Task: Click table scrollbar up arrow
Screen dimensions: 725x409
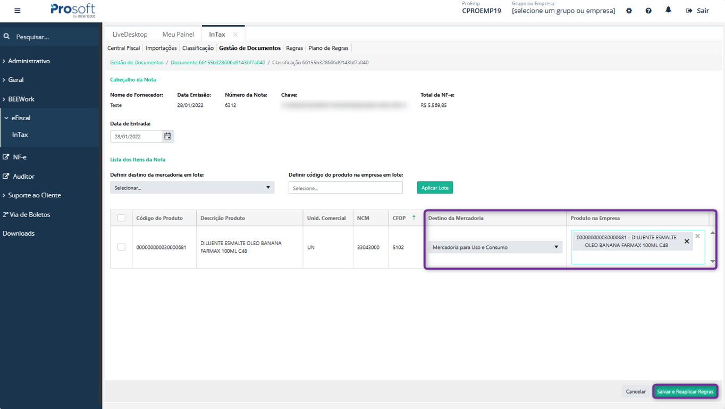Action: click(x=713, y=232)
